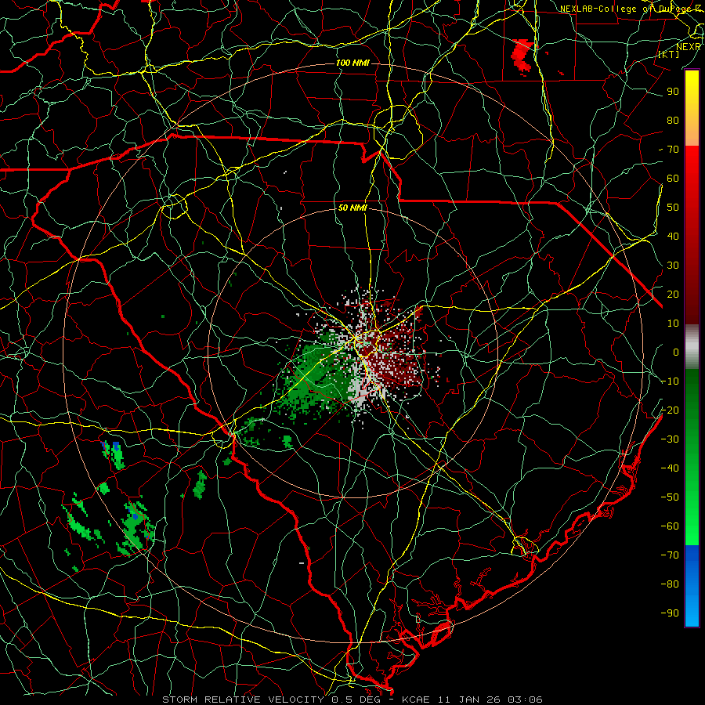
Task: Click the 70 value on velocity scale
Action: pos(673,150)
